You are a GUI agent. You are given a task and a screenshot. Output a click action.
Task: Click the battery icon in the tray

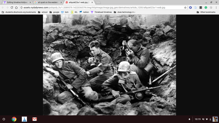pos(210,119)
